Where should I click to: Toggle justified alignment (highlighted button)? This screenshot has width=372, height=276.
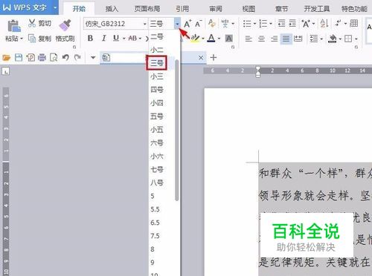point(286,39)
